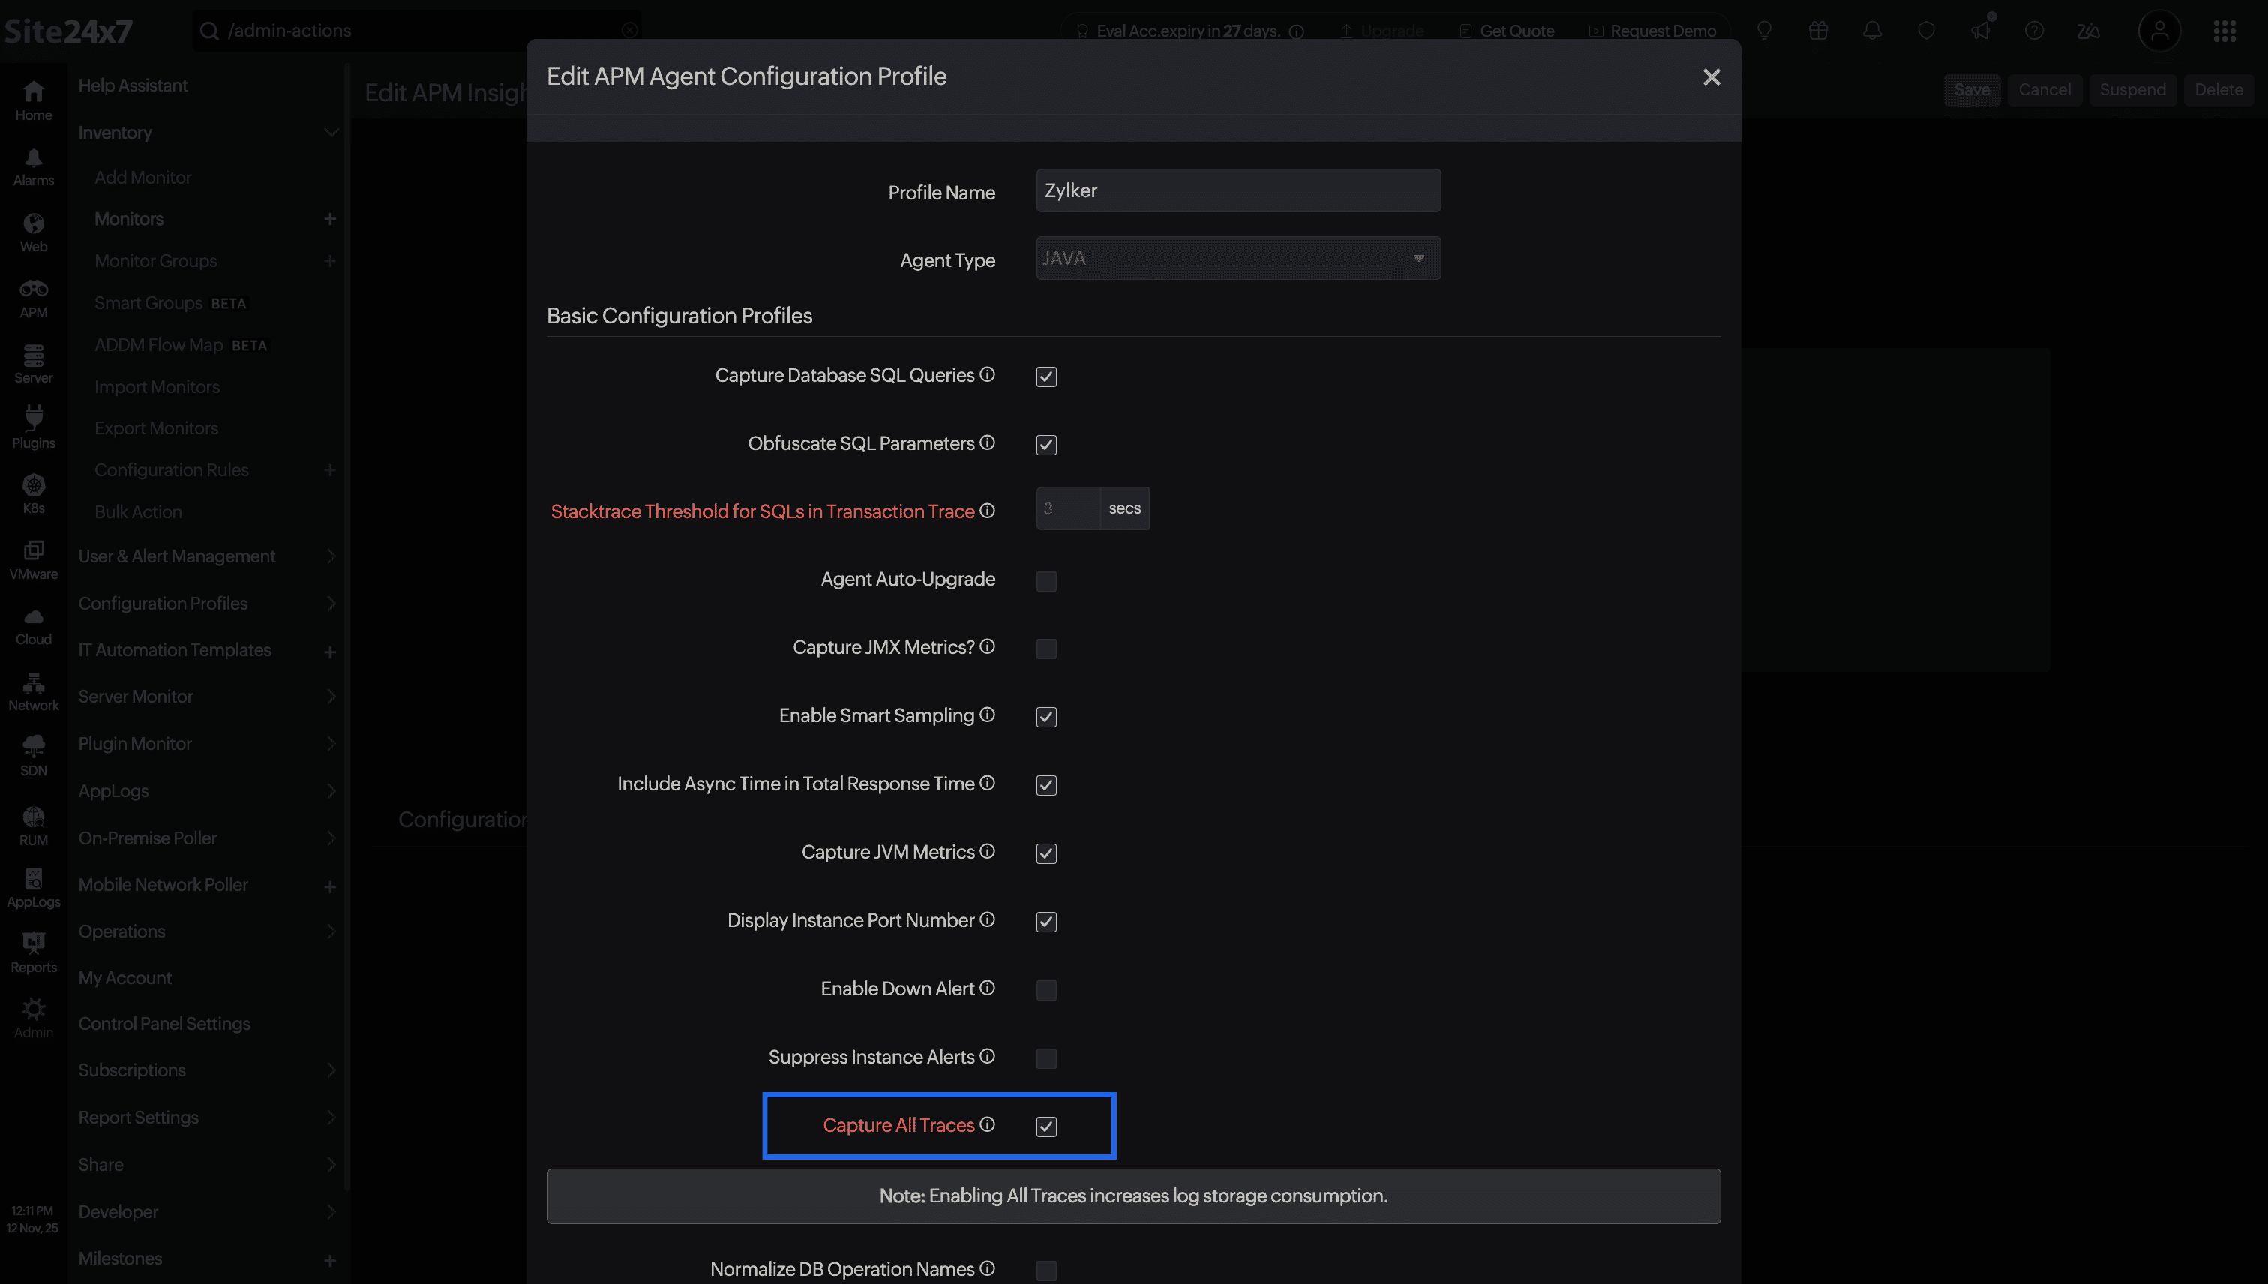Open Control Panel Settings menu item
The width and height of the screenshot is (2268, 1284).
(164, 1023)
